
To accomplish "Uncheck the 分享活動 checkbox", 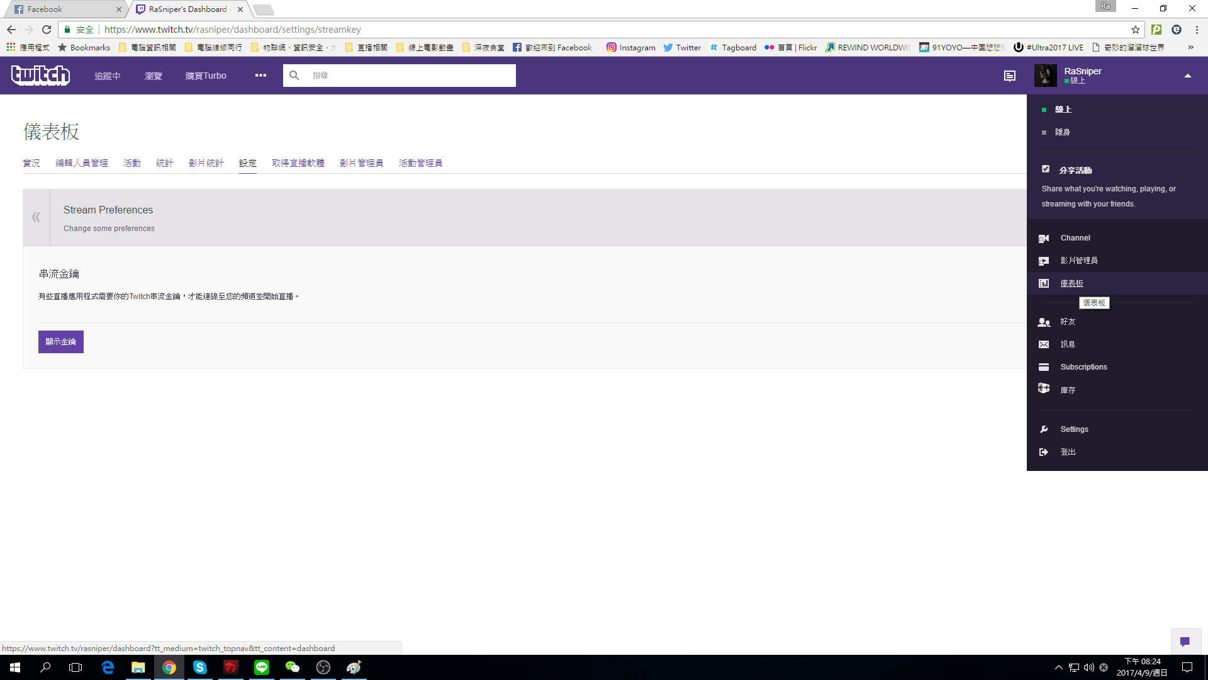I will click(1046, 169).
